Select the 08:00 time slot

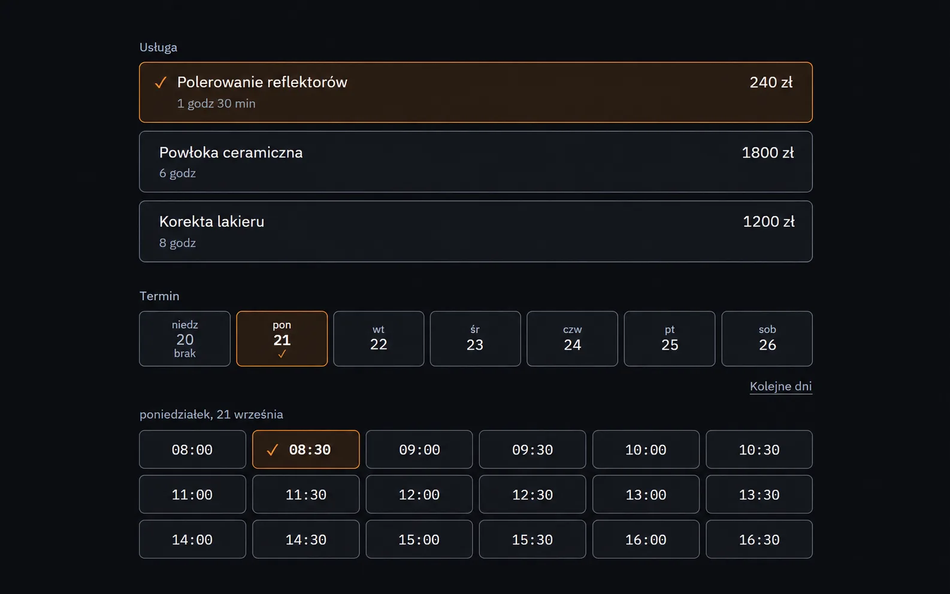[192, 449]
